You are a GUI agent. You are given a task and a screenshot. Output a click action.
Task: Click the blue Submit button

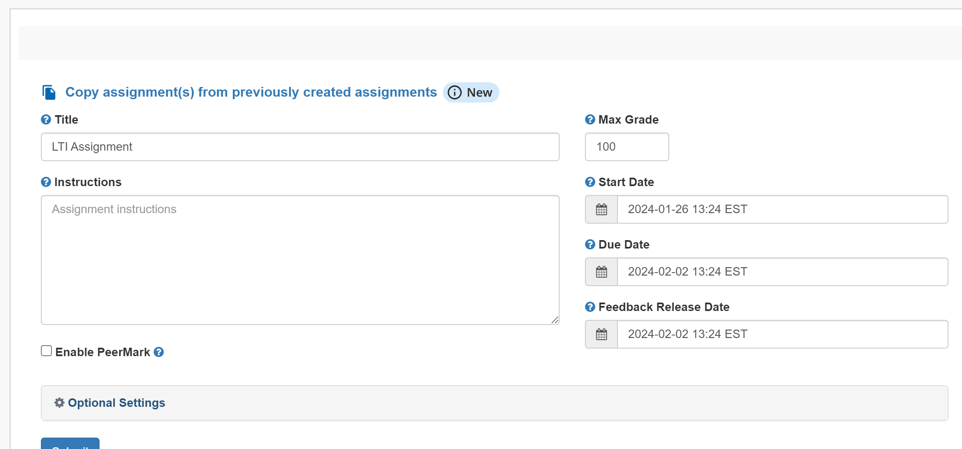coord(70,444)
